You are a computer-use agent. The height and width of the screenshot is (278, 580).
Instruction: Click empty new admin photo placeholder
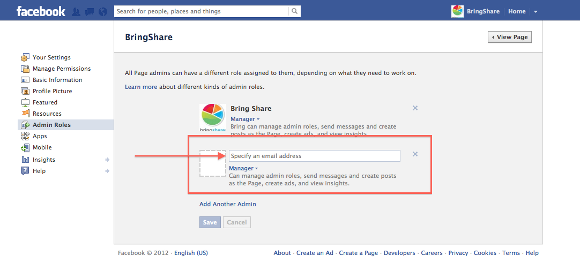(x=213, y=163)
